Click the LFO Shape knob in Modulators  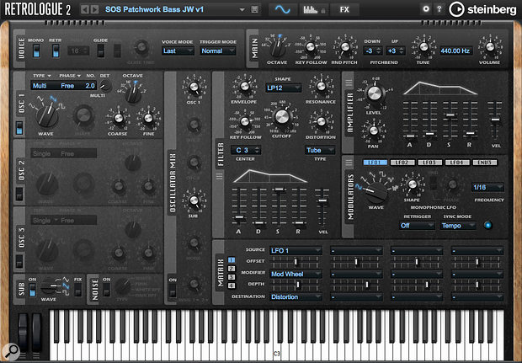click(413, 184)
